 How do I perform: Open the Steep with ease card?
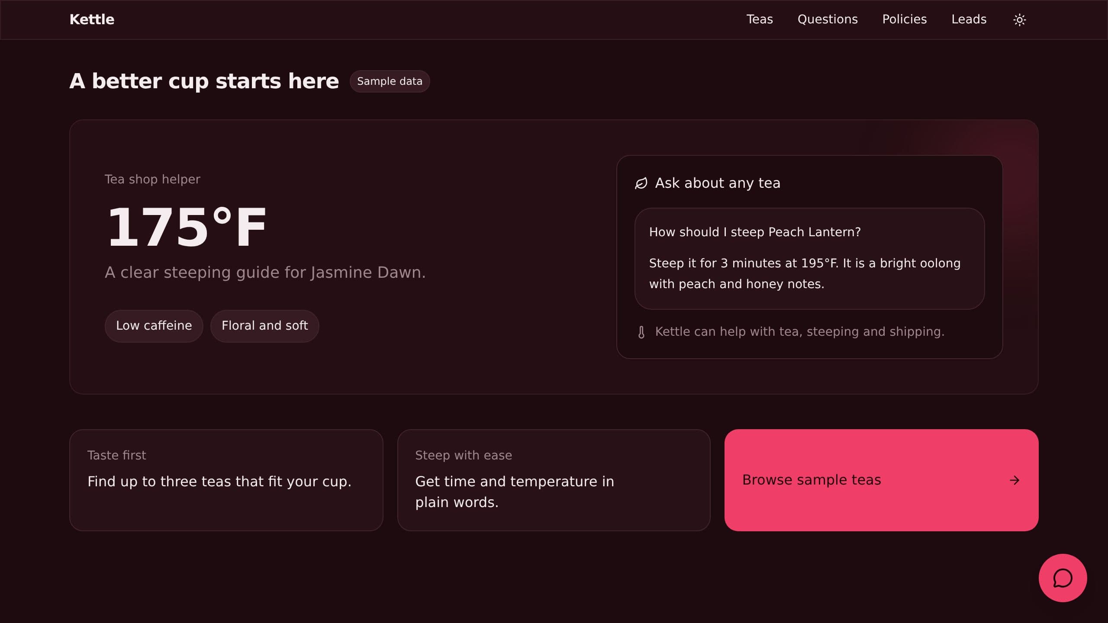coord(554,480)
